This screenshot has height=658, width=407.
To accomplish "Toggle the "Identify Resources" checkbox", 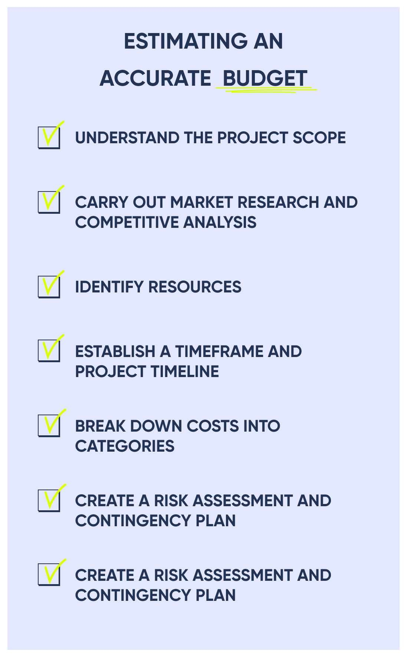I will point(49,287).
